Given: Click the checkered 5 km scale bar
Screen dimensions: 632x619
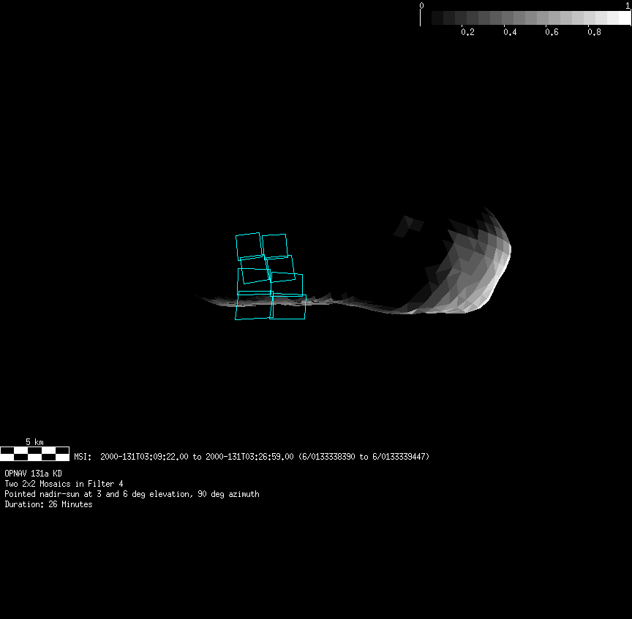Looking at the screenshot, I should pyautogui.click(x=34, y=454).
